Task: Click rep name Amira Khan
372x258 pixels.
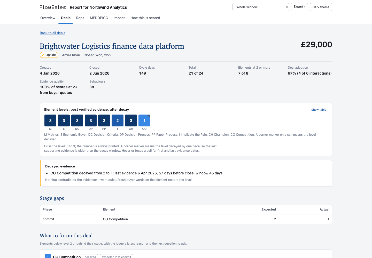Action: [71, 55]
